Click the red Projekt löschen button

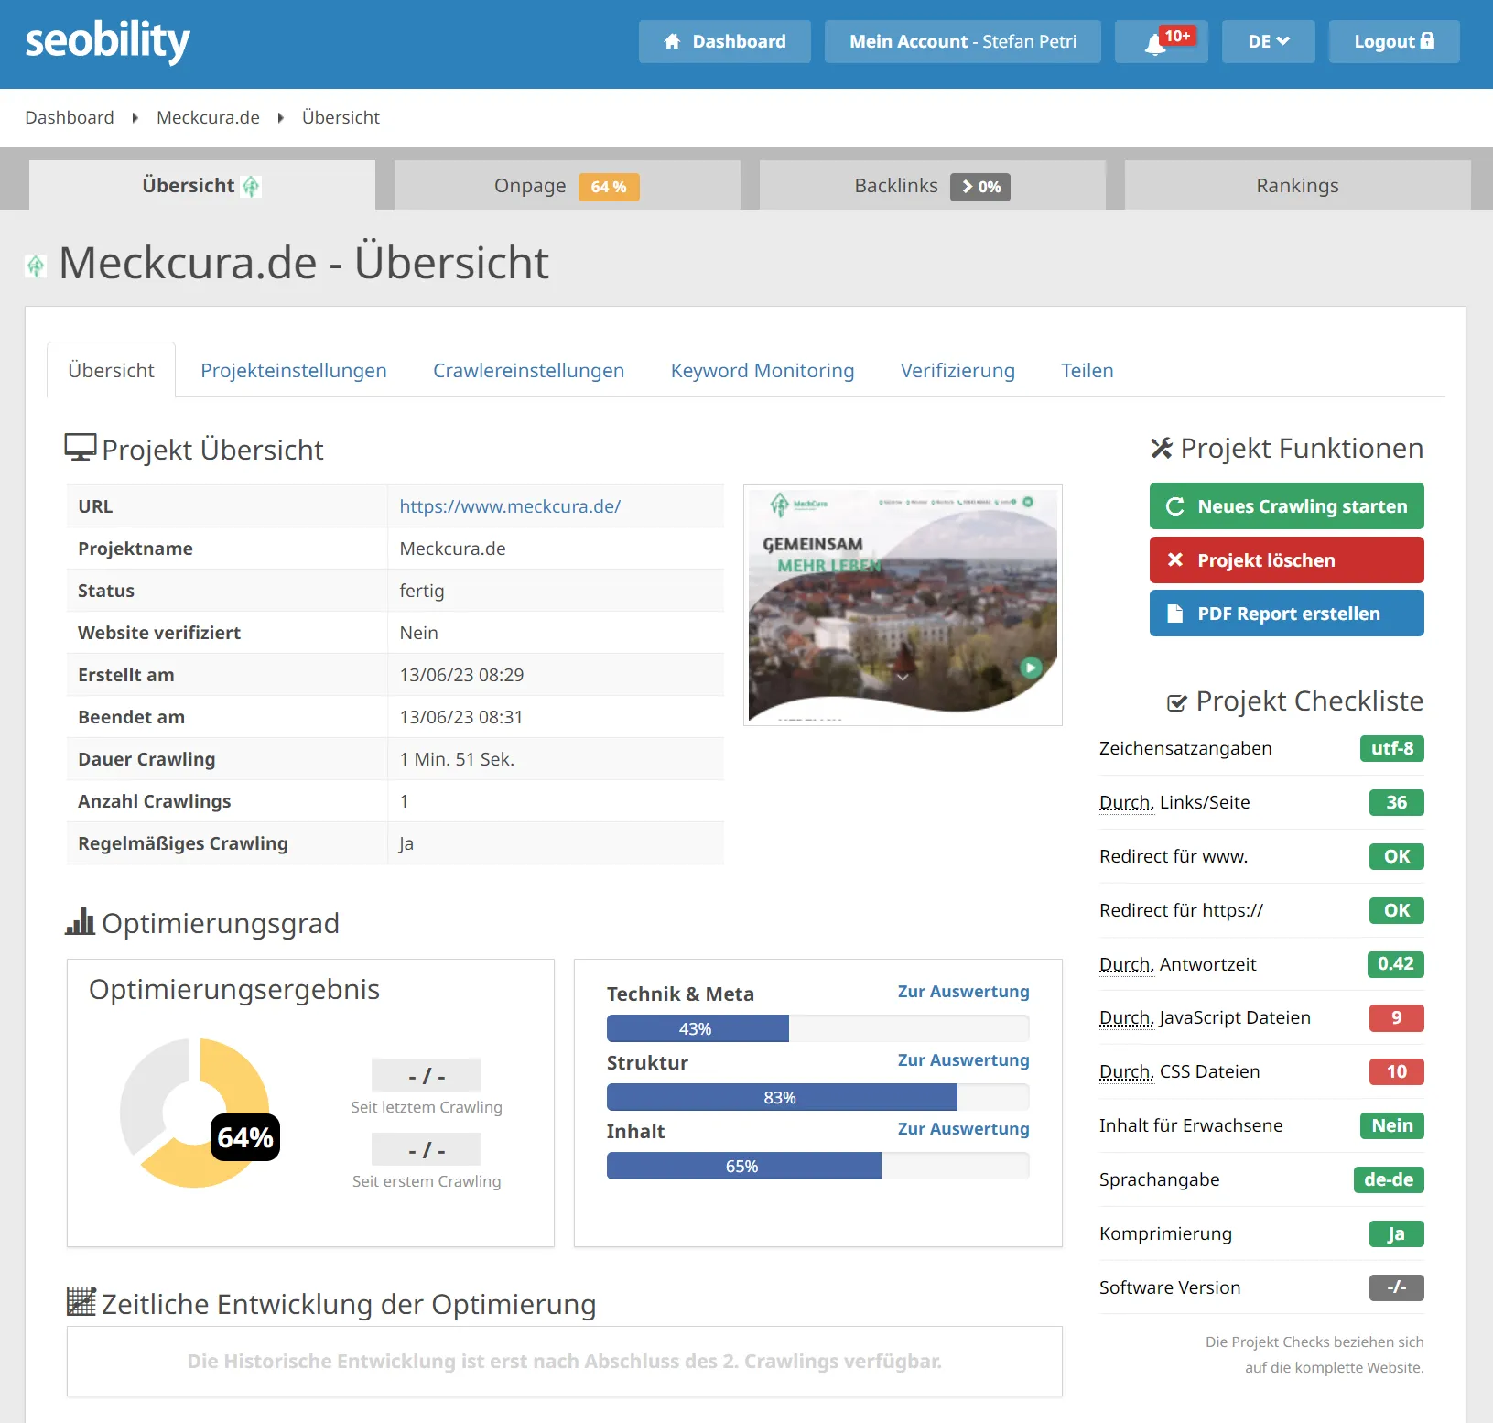(x=1287, y=560)
